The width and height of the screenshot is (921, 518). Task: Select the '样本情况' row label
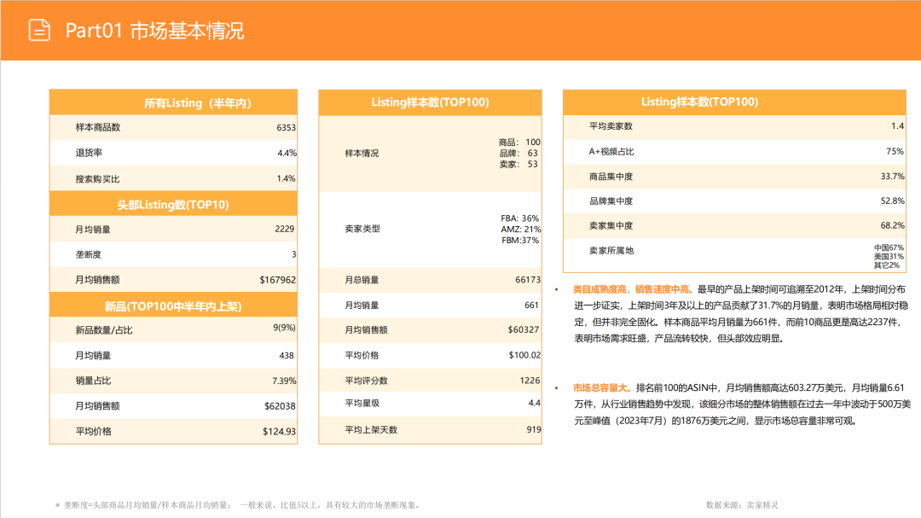coord(362,153)
